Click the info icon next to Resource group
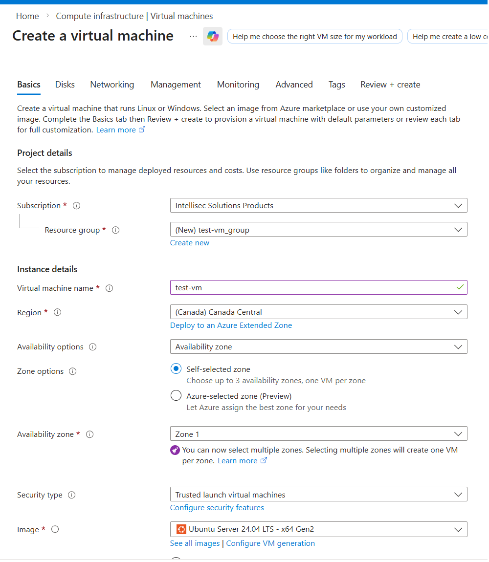 click(x=115, y=230)
